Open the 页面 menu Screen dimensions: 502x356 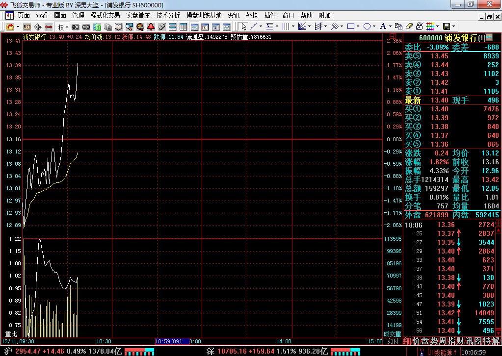click(x=24, y=15)
